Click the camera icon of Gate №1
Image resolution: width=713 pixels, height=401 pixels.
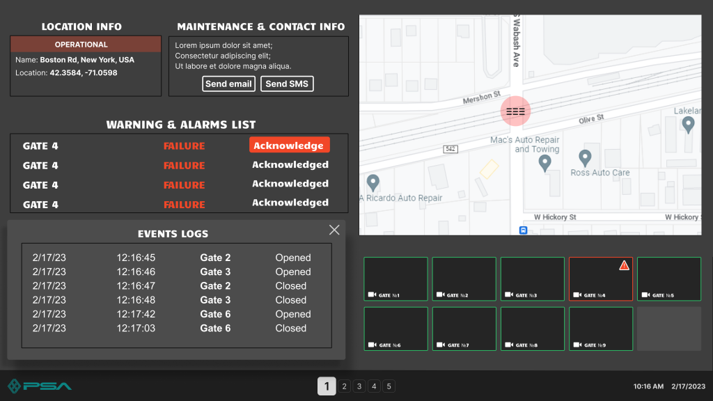pos(372,294)
